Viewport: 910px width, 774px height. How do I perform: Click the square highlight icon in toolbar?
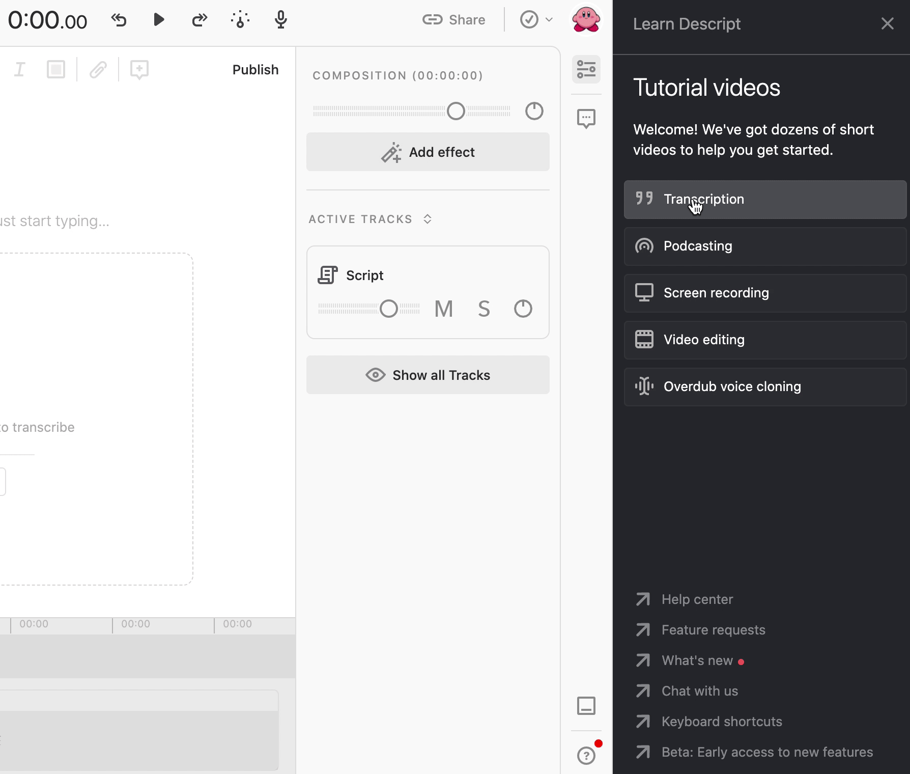(x=56, y=69)
